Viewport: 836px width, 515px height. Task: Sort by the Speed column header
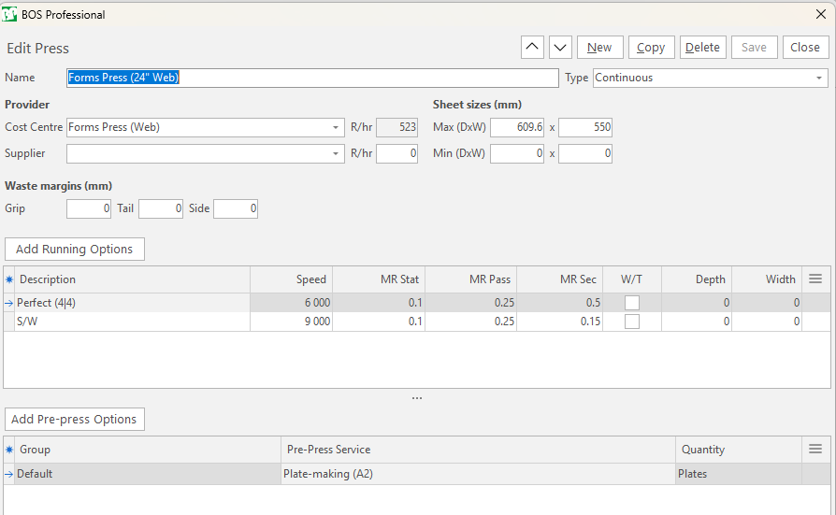point(291,279)
